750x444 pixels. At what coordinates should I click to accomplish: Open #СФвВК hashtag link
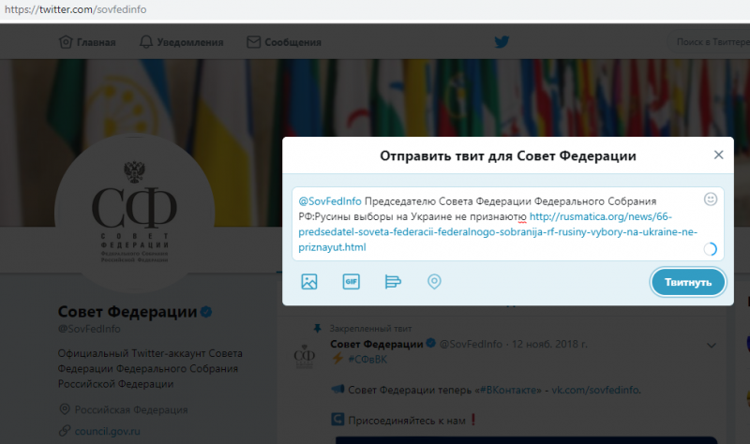pos(367,360)
